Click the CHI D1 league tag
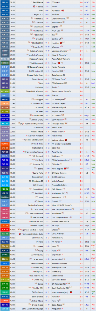 pos(5,99)
